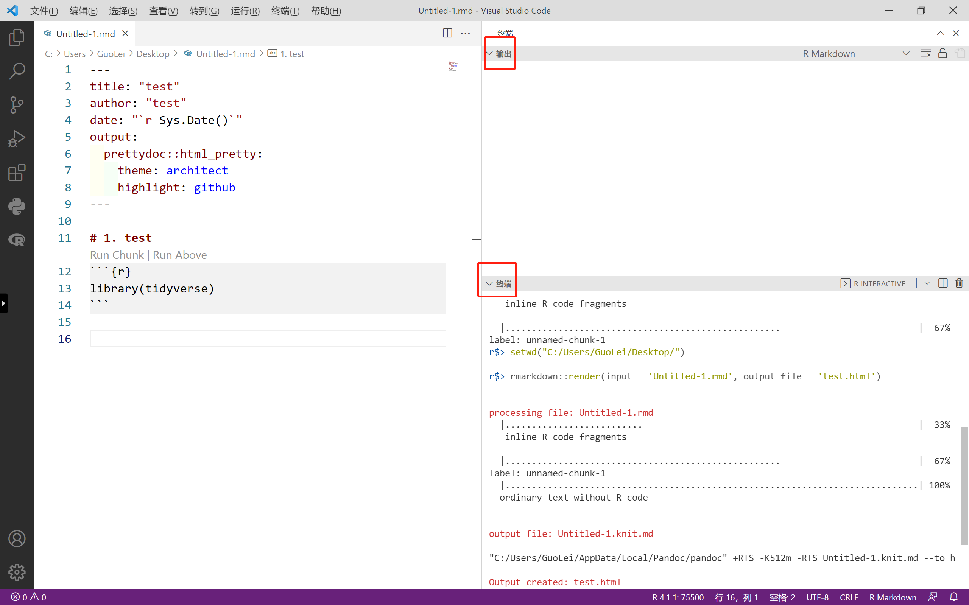This screenshot has width=969, height=605.
Task: Open the Extensions view
Action: [16, 173]
